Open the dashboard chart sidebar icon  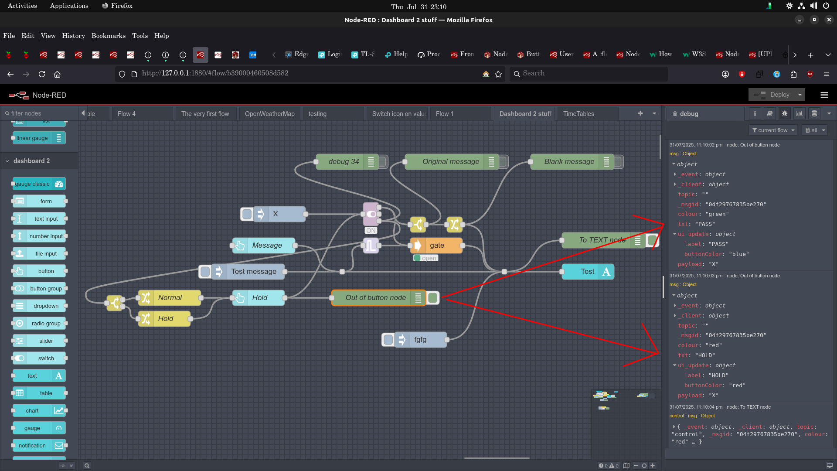[x=799, y=113]
